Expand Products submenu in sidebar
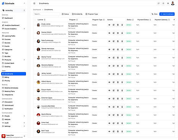The width and height of the screenshot is (178, 140). pyautogui.click(x=24, y=60)
